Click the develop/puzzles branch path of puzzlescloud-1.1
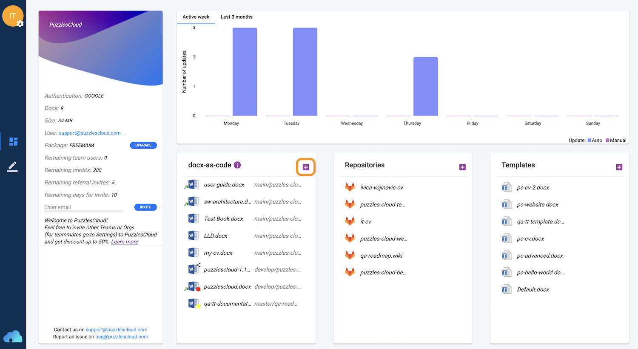Screen dimensions: 638x349 click(x=278, y=270)
